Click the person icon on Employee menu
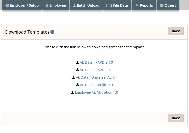 click(47, 5)
